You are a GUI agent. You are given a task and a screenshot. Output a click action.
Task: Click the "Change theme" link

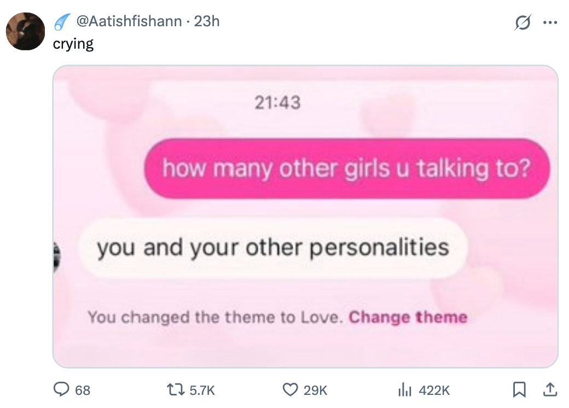408,317
